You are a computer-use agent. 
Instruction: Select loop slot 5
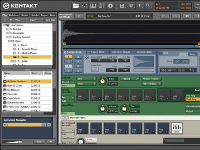[x=68, y=66]
